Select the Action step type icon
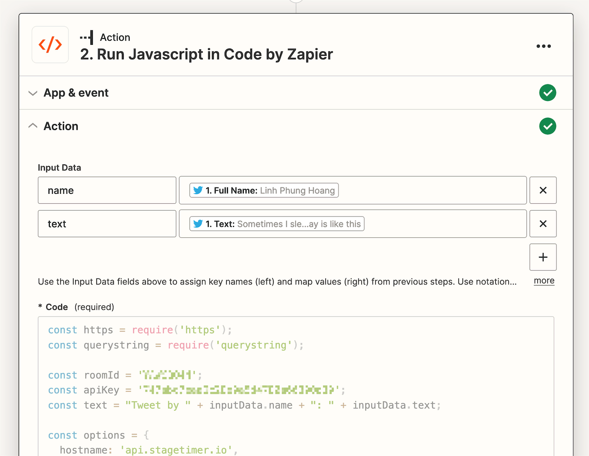 [86, 37]
